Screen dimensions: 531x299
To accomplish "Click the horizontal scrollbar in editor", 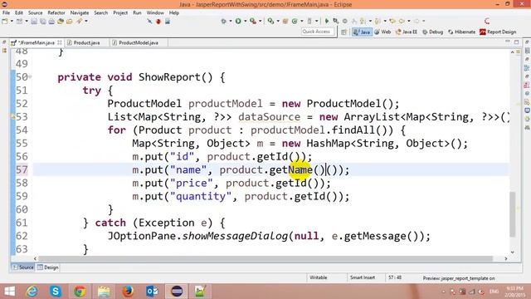I will [x=265, y=258].
